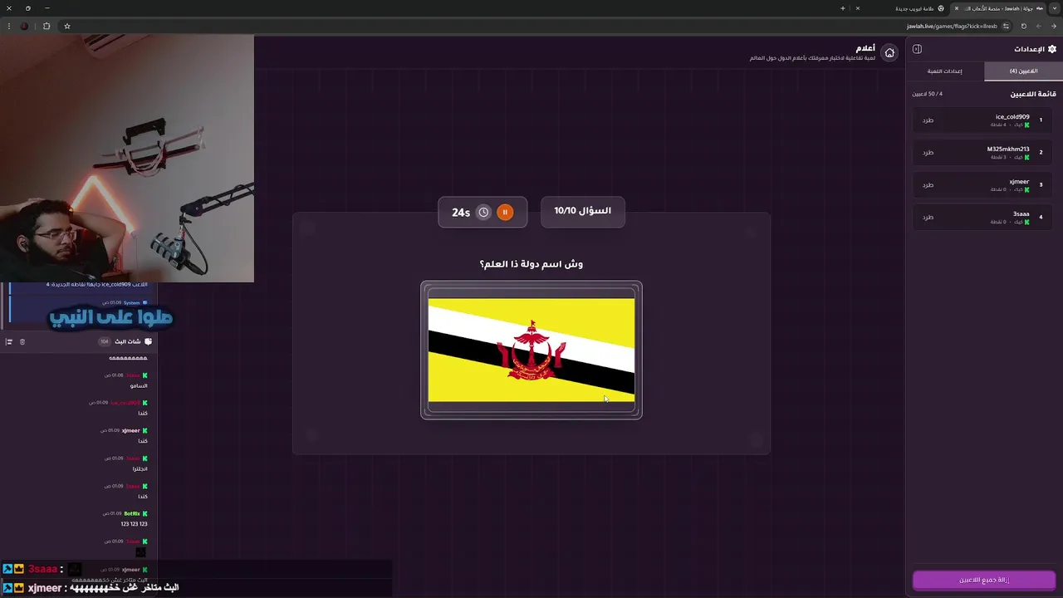Click the Kick icon under ice_cold909

click(x=1026, y=125)
